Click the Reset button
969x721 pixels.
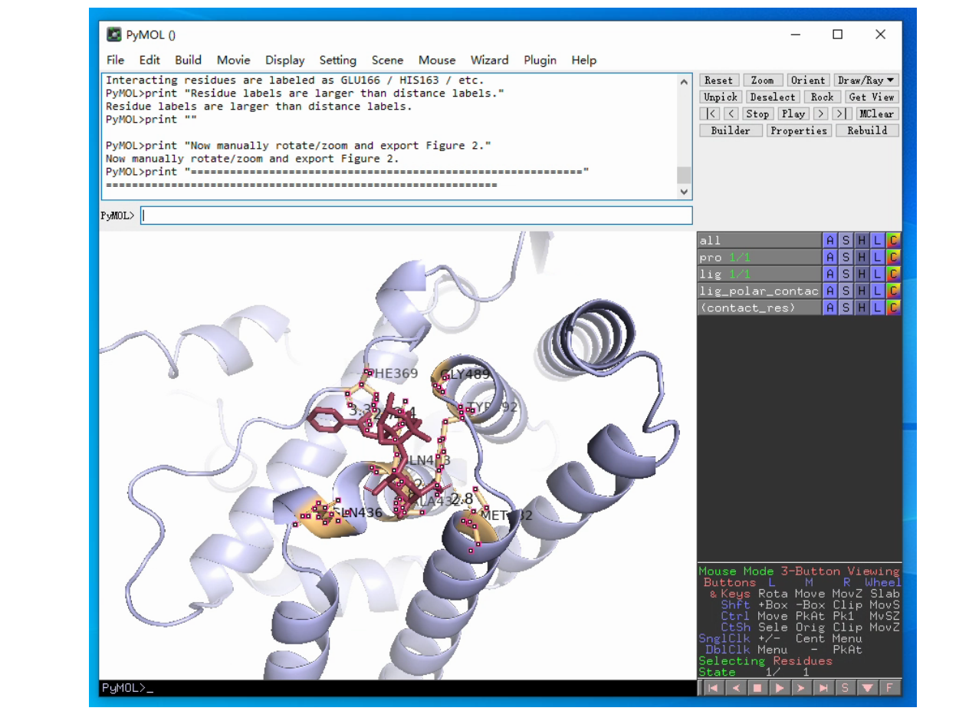click(718, 80)
